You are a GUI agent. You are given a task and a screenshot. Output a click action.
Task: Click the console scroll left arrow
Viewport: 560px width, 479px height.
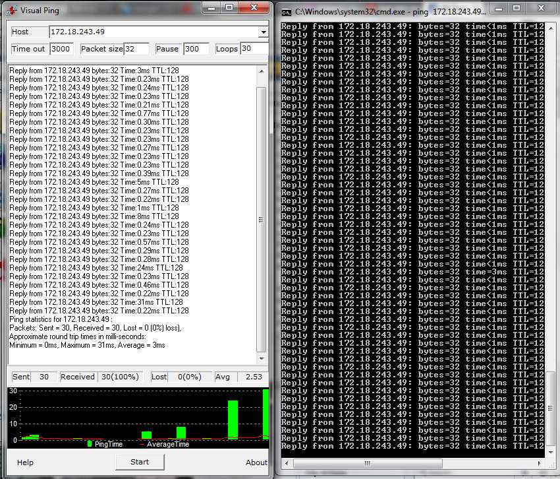click(x=287, y=464)
